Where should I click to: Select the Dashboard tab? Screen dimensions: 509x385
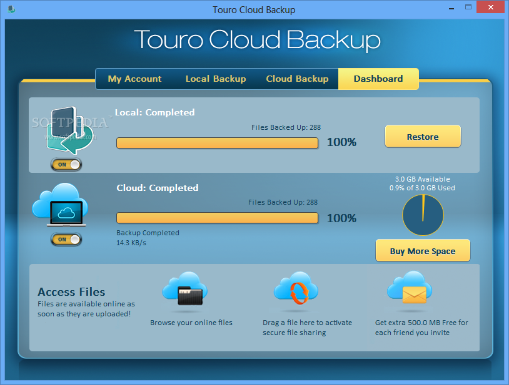[378, 79]
